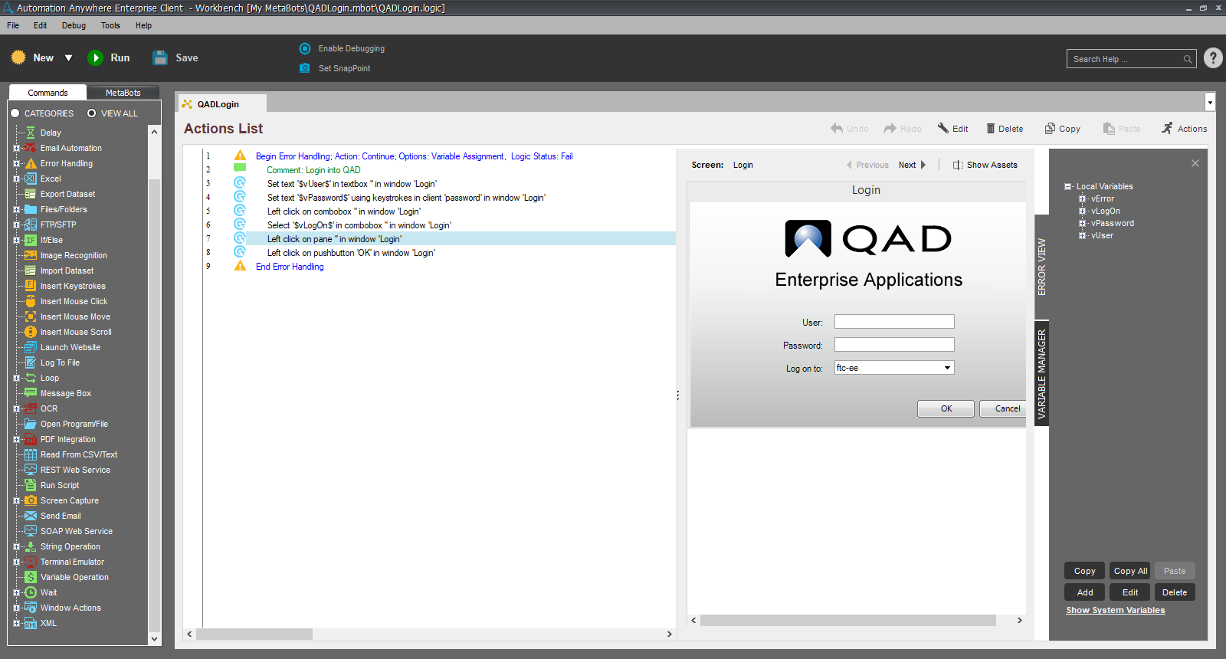1226x659 pixels.
Task: Select the VIEW ALL radio button
Action: point(92,113)
